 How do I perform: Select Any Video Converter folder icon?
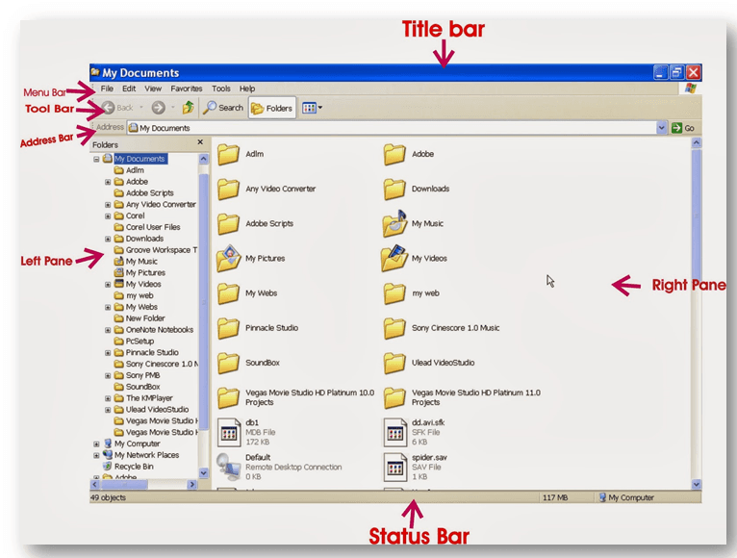pyautogui.click(x=228, y=189)
